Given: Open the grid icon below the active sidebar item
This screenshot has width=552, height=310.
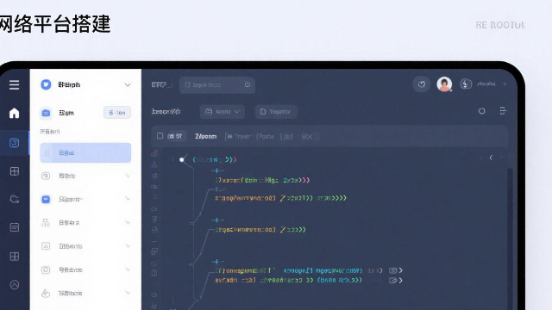Looking at the screenshot, I should tap(15, 171).
